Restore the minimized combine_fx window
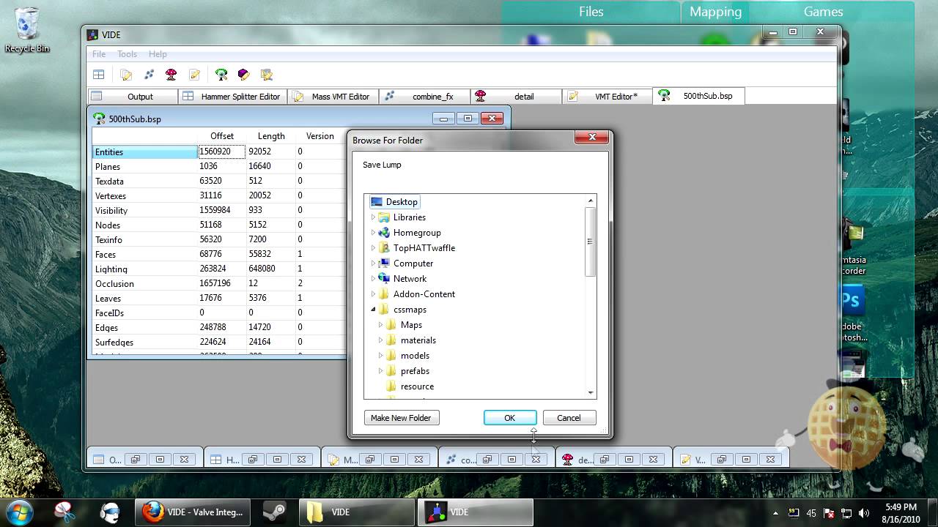 pos(487,460)
